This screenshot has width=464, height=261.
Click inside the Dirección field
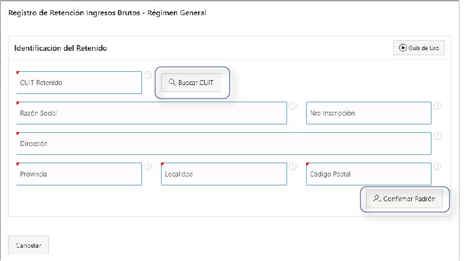click(x=223, y=144)
